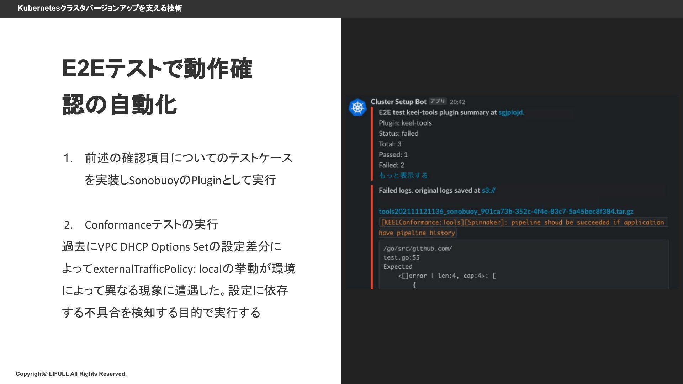
Task: Expand message with もっと表示する
Action: 403,176
